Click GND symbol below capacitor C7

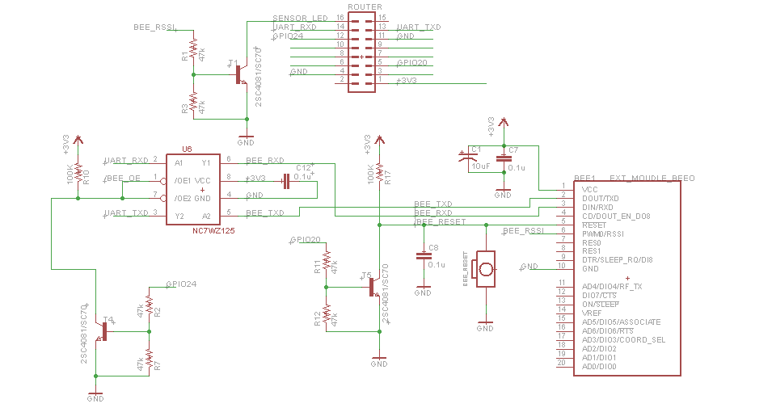pyautogui.click(x=503, y=192)
